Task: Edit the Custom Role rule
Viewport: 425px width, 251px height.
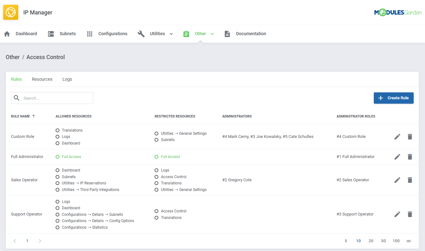Action: coord(397,137)
